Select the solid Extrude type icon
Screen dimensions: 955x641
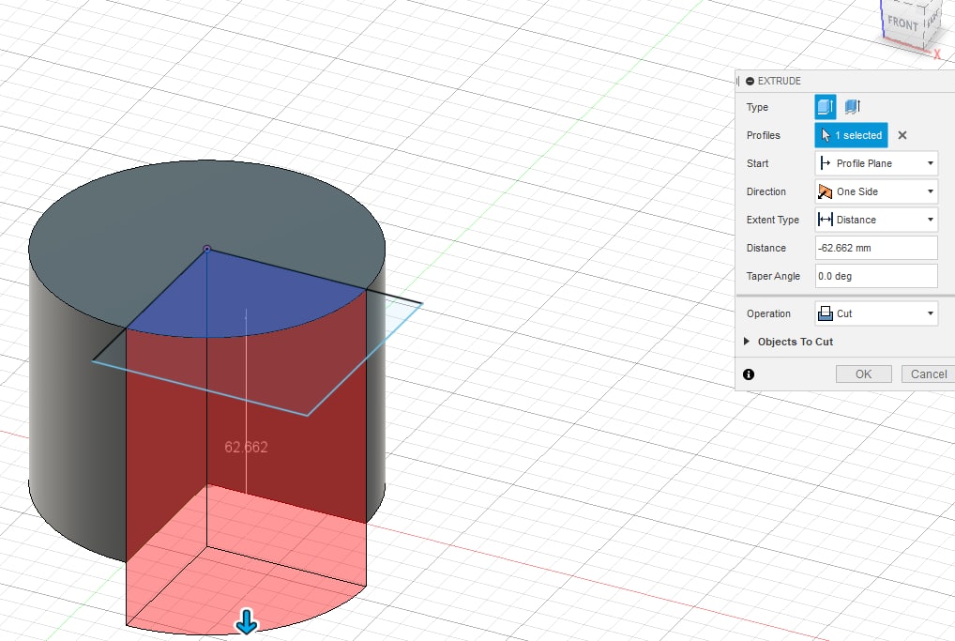826,107
